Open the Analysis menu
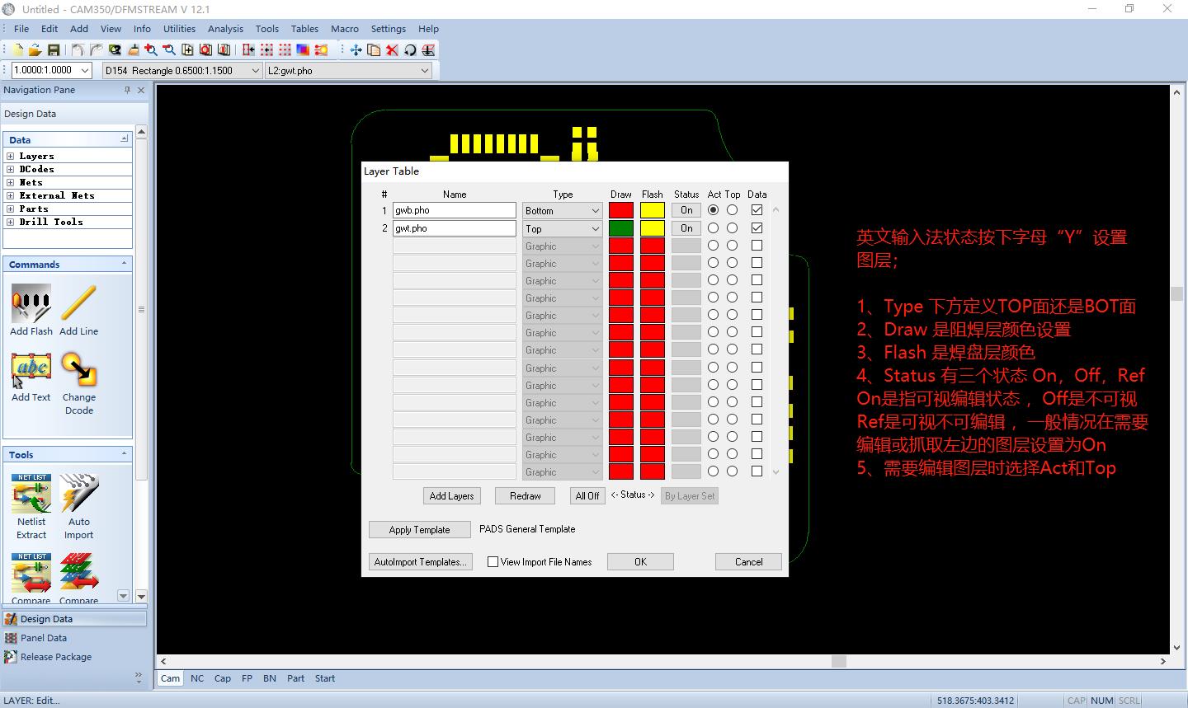The image size is (1188, 708). pyautogui.click(x=225, y=29)
